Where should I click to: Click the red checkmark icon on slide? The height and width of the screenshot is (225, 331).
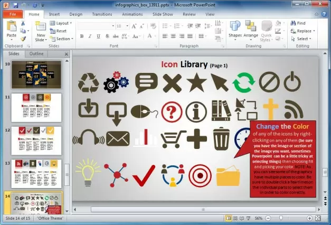[x=144, y=175]
